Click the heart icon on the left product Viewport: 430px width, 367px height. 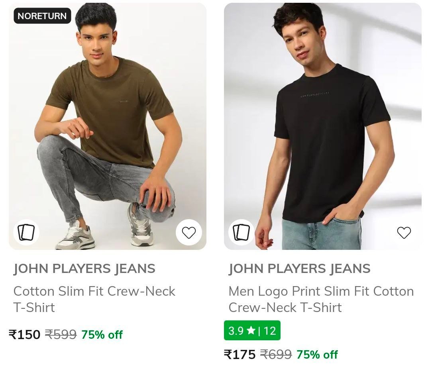(189, 232)
